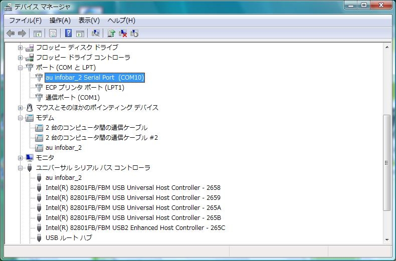Click the floppy drive controller category icon
This screenshot has height=261, width=396.
pyautogui.click(x=30, y=58)
